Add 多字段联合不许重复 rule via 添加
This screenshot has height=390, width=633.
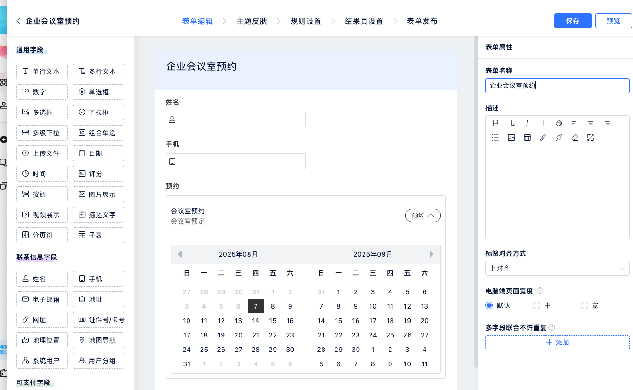click(x=557, y=343)
